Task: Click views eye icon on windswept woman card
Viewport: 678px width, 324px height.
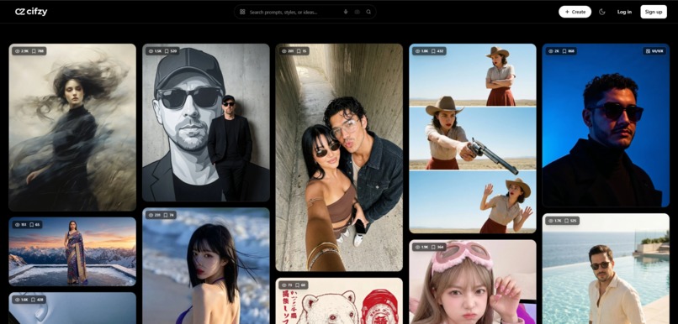Action: coord(18,51)
